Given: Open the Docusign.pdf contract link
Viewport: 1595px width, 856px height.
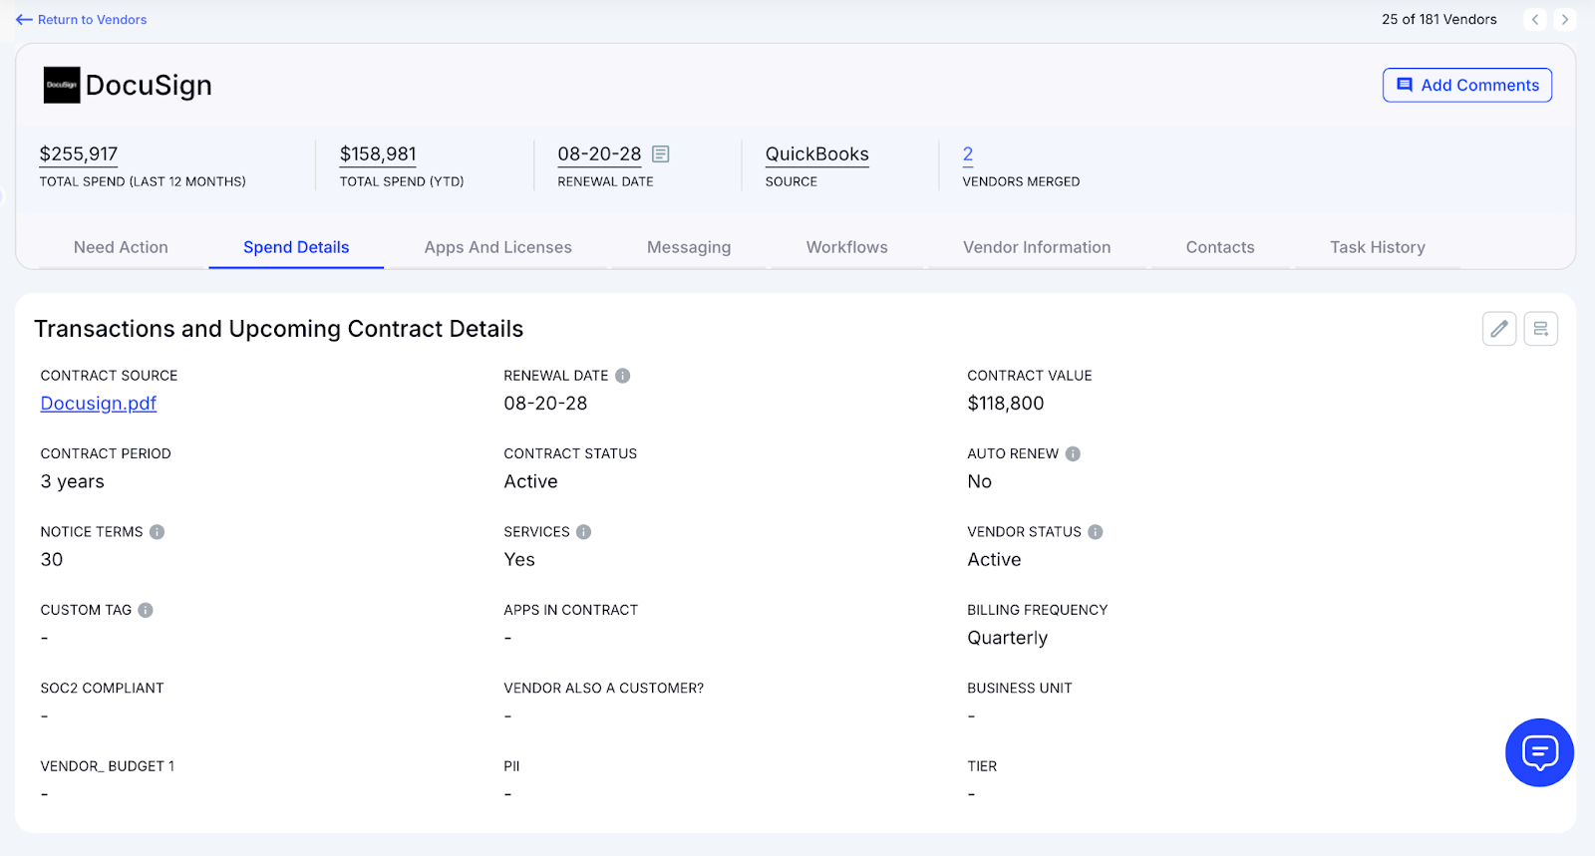Looking at the screenshot, I should point(99,404).
